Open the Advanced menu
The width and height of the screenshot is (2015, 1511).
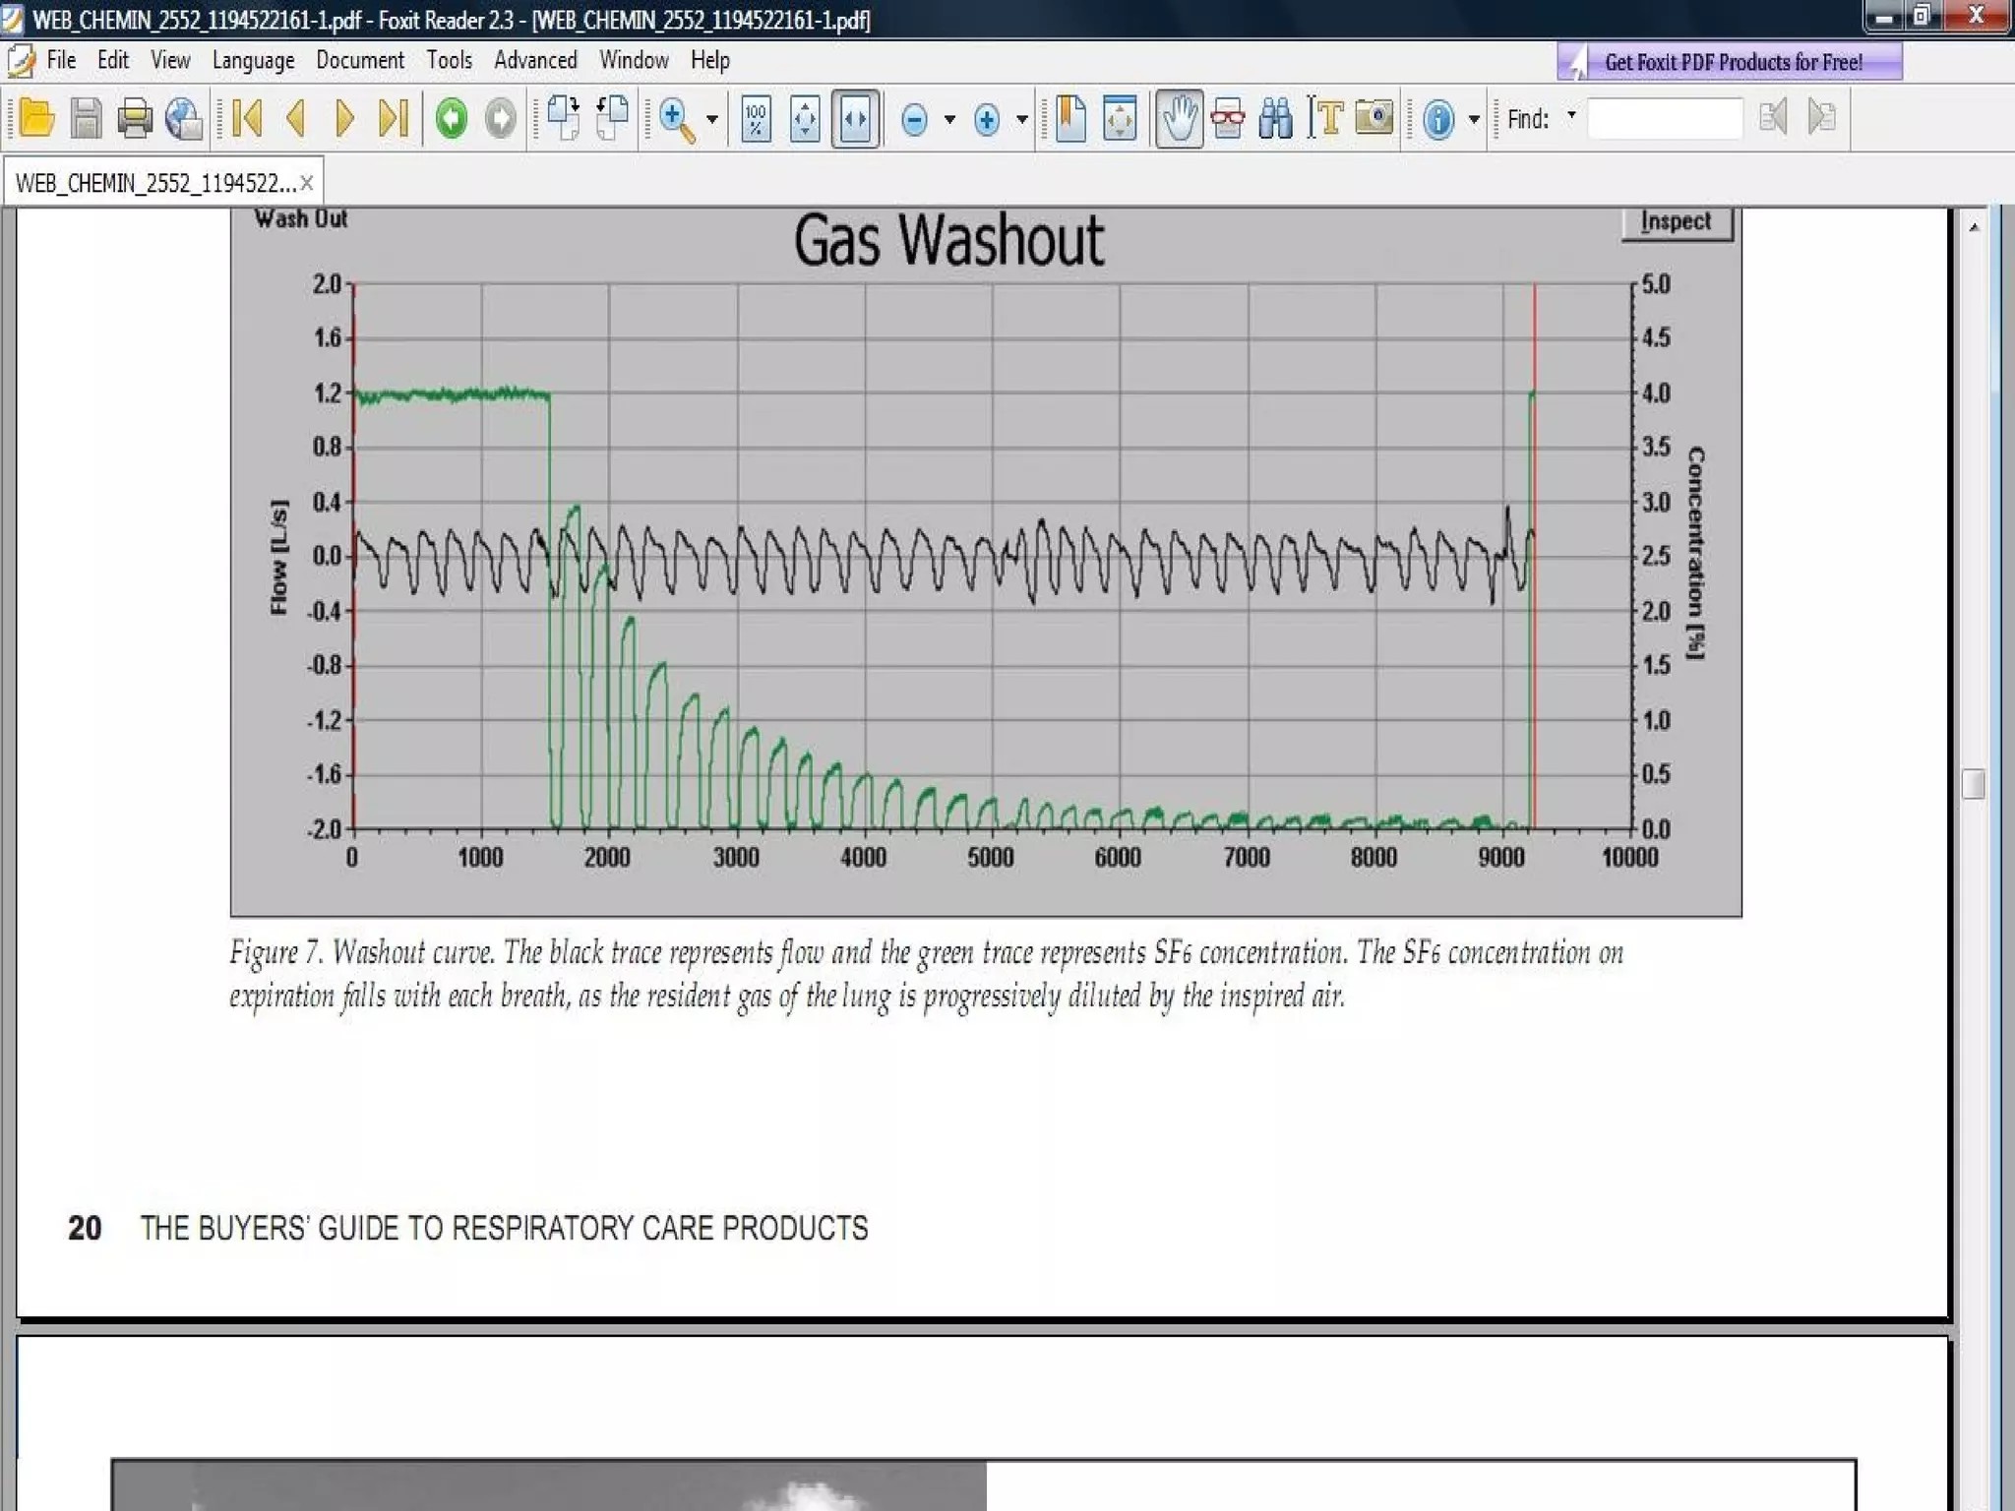(535, 61)
